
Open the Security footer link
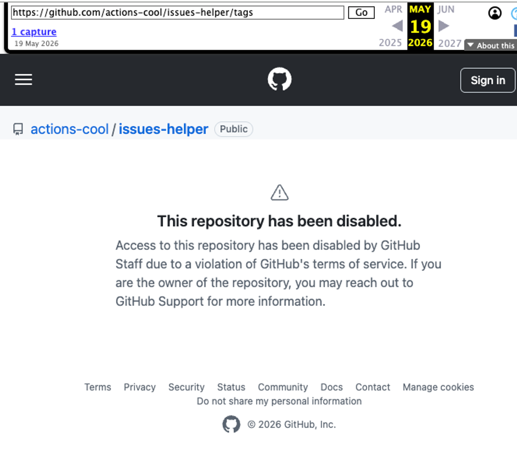pyautogui.click(x=186, y=387)
